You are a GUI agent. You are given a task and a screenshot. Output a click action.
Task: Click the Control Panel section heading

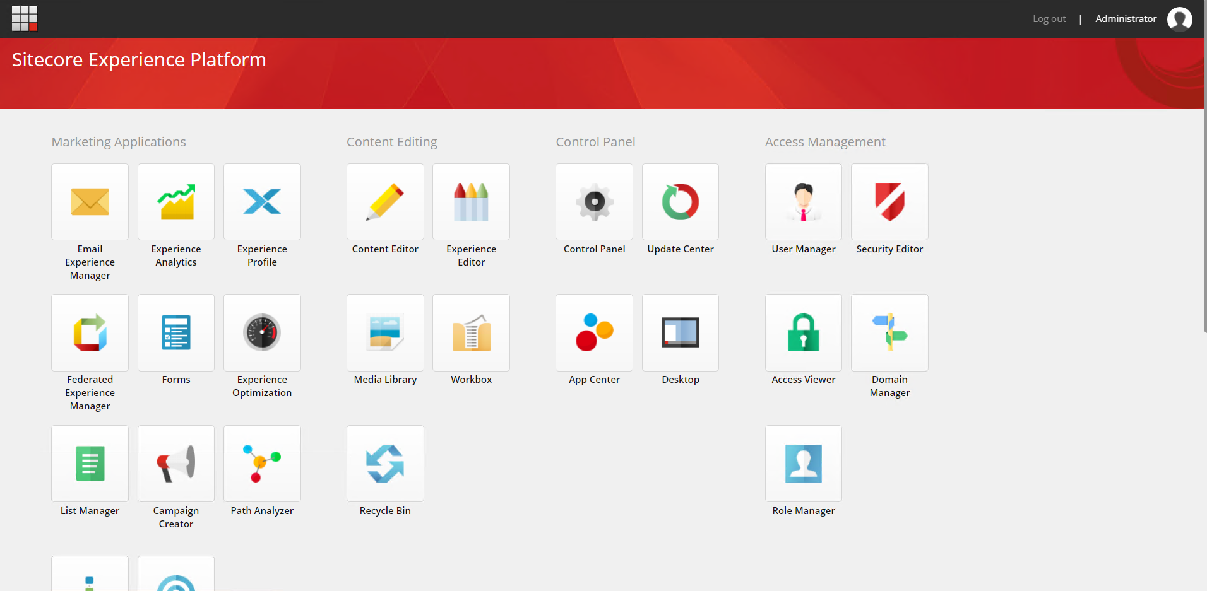tap(595, 142)
